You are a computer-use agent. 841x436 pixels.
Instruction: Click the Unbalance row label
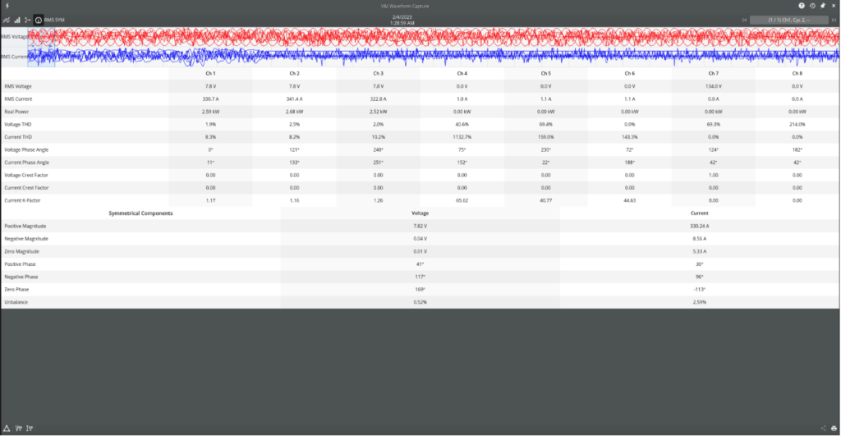click(x=16, y=302)
